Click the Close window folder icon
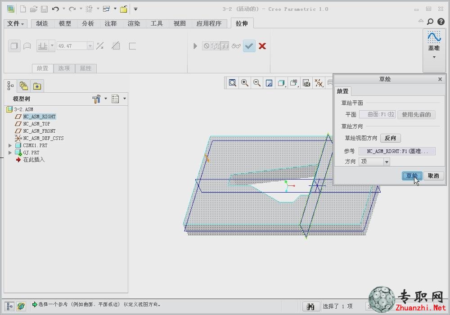This screenshot has height=315, width=450. coord(124,9)
